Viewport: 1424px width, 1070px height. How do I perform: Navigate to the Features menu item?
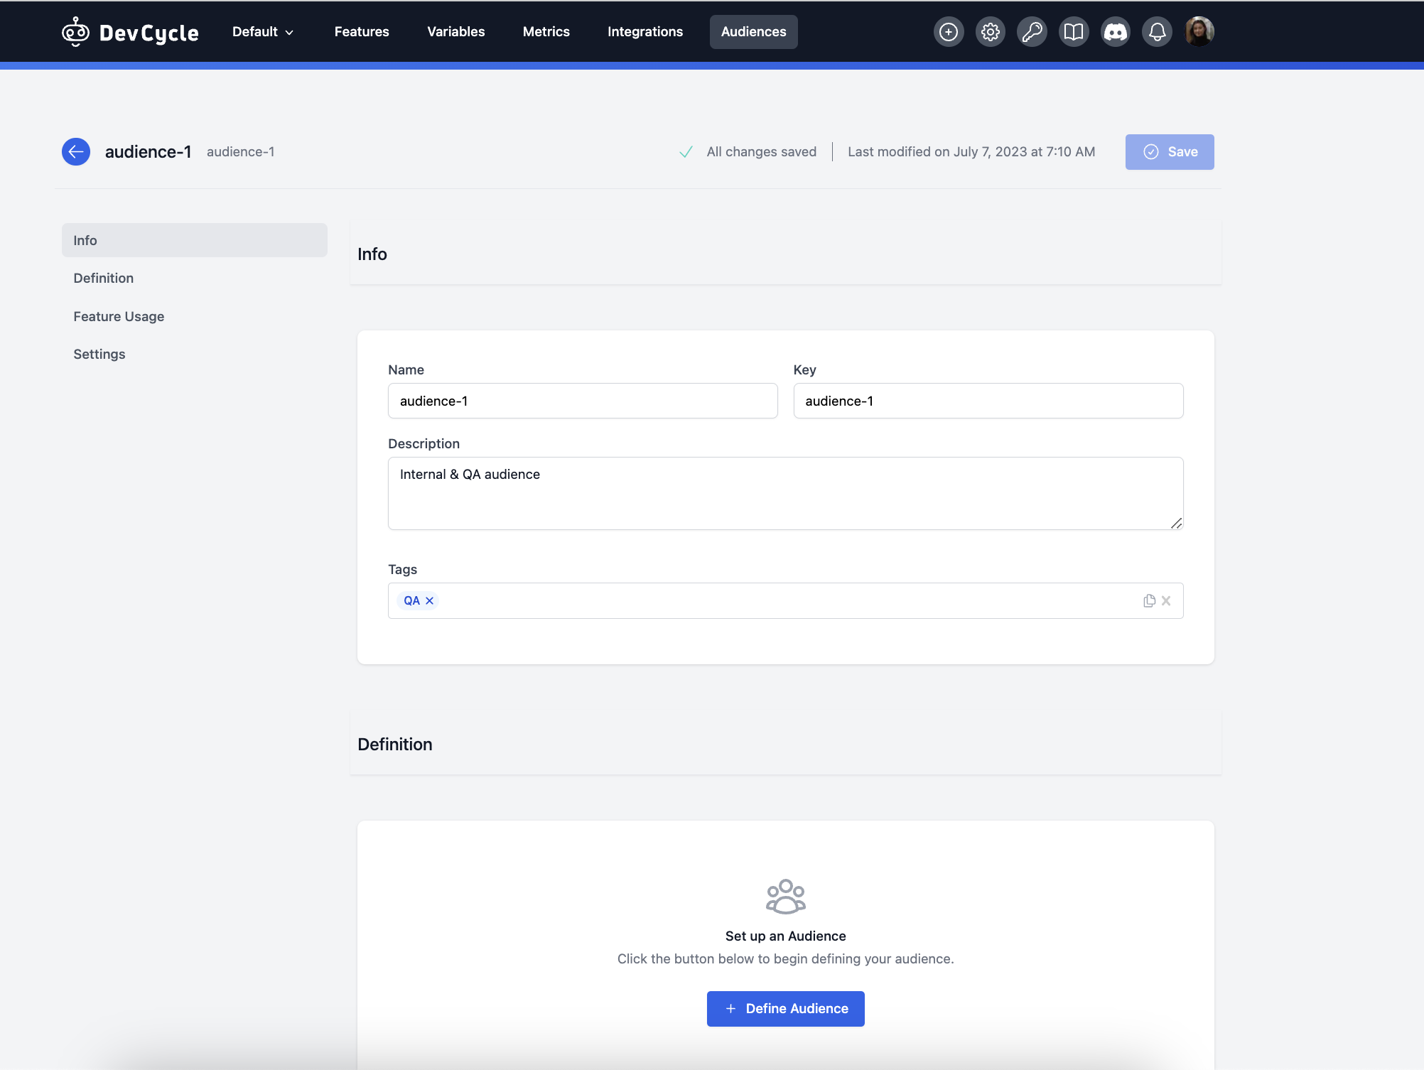(x=362, y=31)
